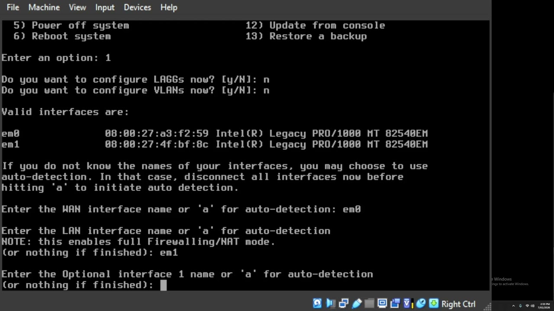The height and width of the screenshot is (311, 554).
Task: Open the Machine menu
Action: 44,7
